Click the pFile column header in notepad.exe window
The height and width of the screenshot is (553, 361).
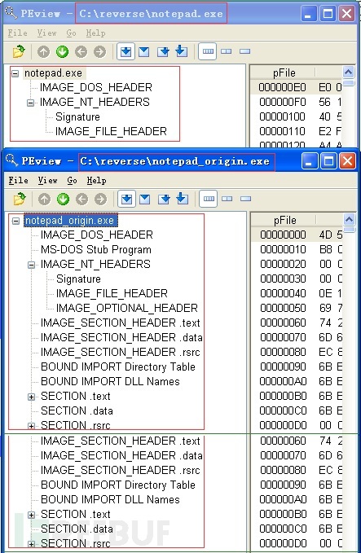click(x=284, y=73)
